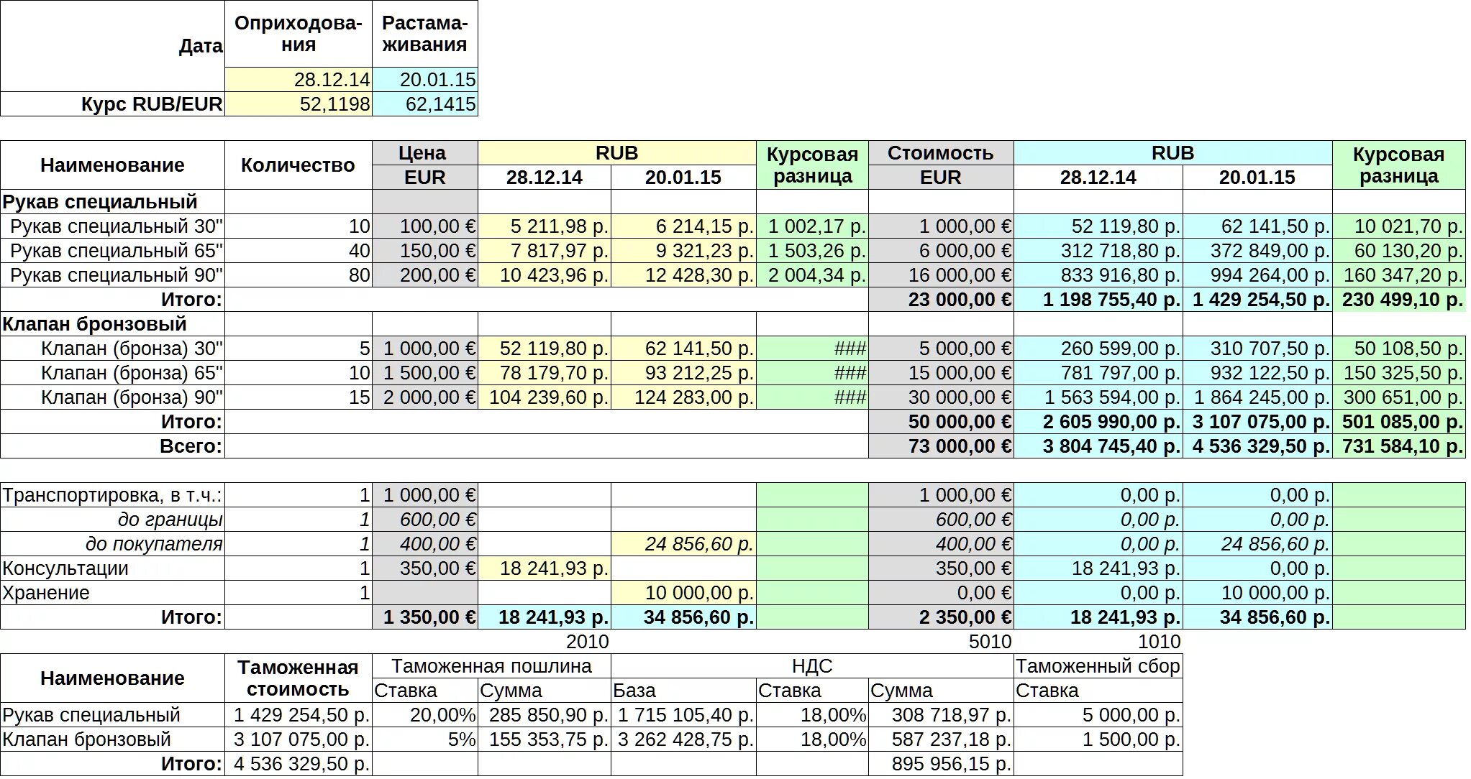Screen dimensions: 1471x779
Task: Select duty rate cell 5%
Action: (425, 739)
